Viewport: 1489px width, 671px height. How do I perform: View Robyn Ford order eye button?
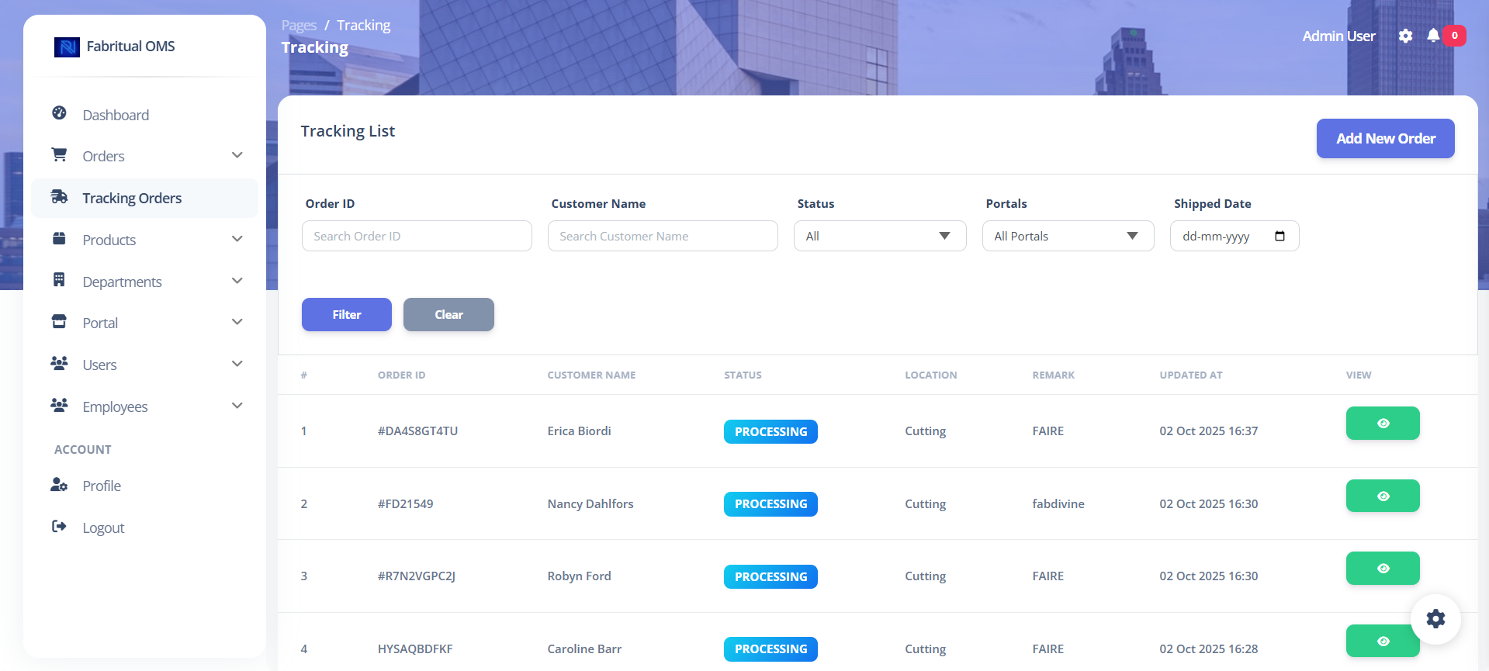coord(1382,569)
